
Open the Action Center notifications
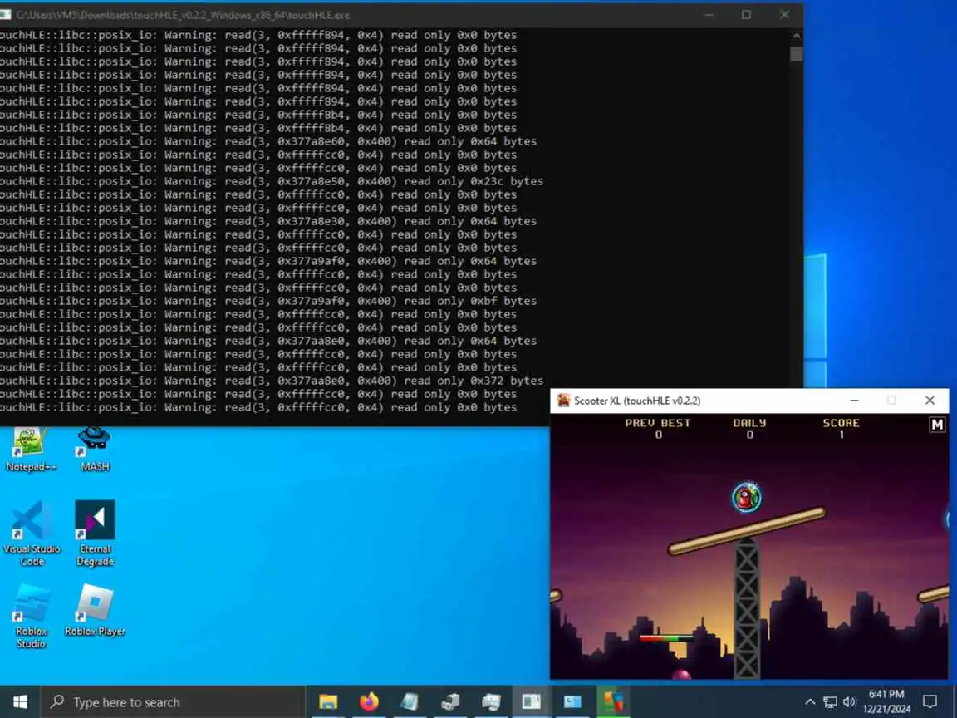tap(930, 702)
